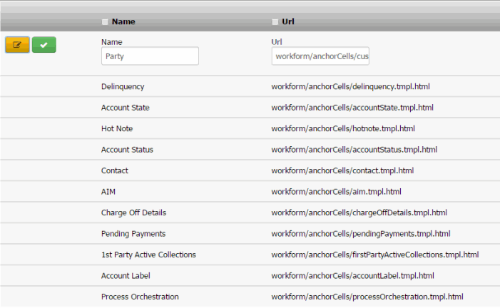Viewport: 500px width, 308px height.
Task: Select the Account Status row name
Action: click(127, 150)
